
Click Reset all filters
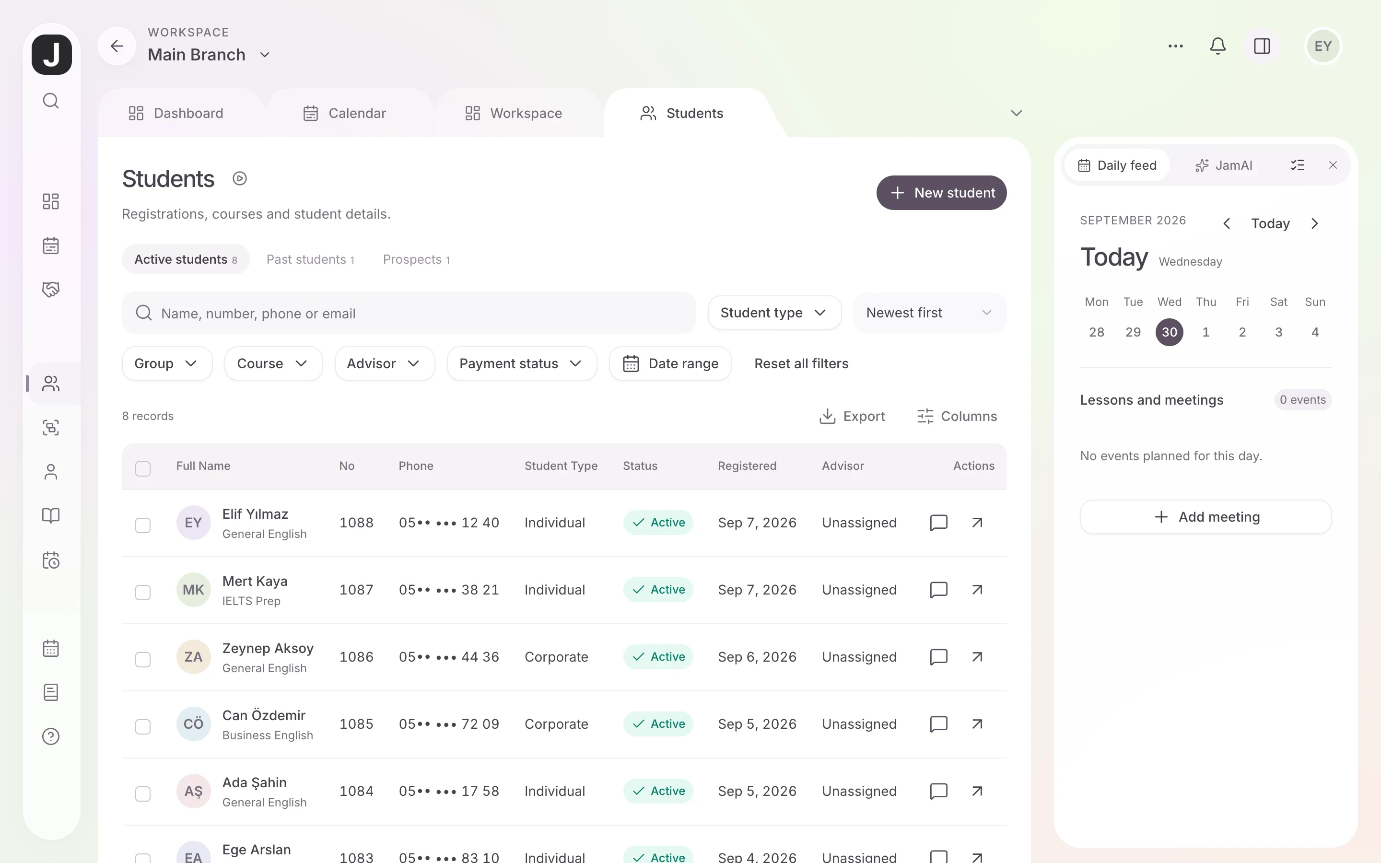[801, 363]
